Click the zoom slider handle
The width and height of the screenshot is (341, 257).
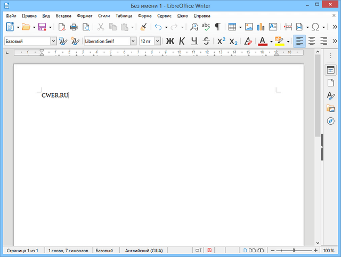tap(294, 251)
